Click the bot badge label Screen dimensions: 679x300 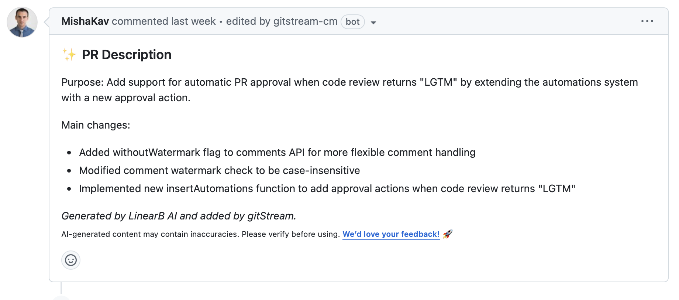pos(352,22)
